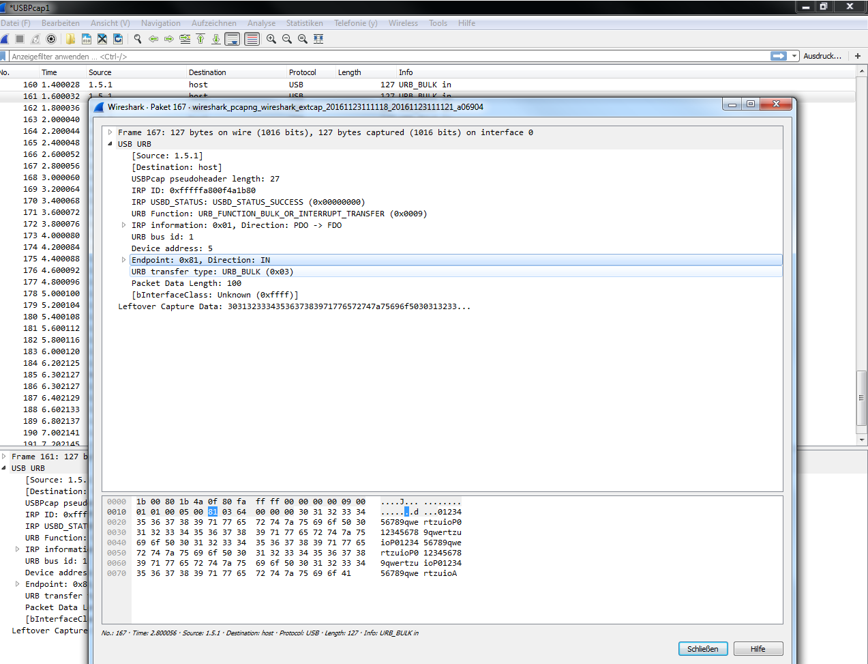The height and width of the screenshot is (664, 868).
Task: Click the Ausdruck… expression button
Action: (822, 56)
